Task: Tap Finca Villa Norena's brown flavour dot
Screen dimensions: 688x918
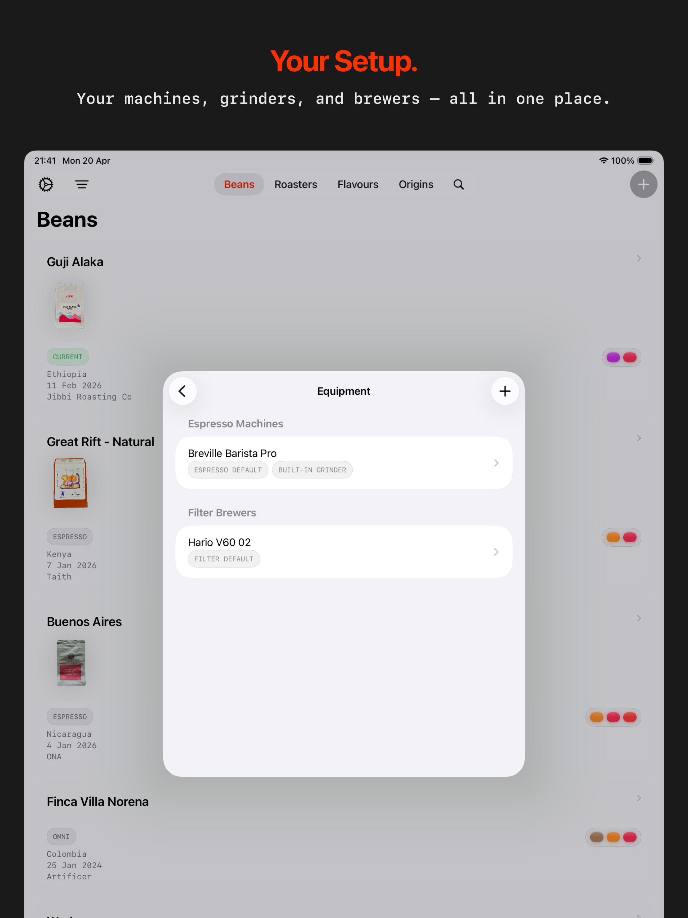Action: pos(596,837)
